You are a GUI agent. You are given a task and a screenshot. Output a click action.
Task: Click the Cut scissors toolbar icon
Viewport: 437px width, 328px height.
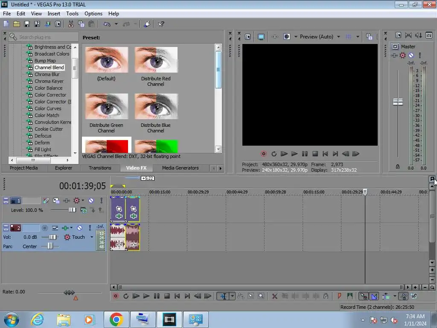71,24
